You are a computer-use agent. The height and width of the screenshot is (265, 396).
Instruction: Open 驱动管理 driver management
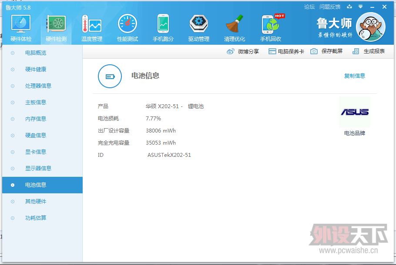tap(199, 24)
